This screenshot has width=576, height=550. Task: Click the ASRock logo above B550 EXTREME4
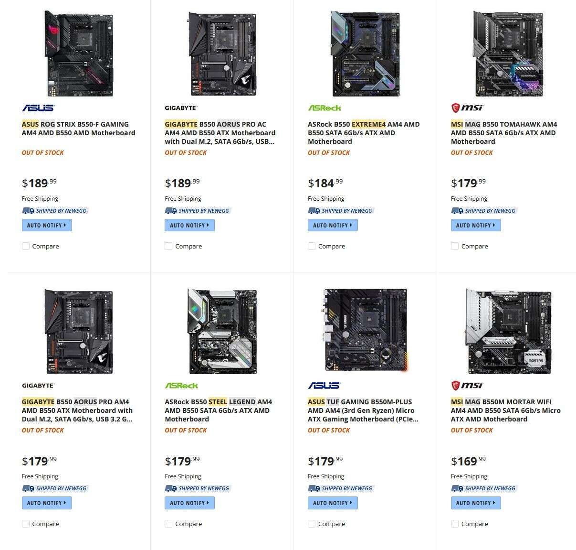coord(325,108)
